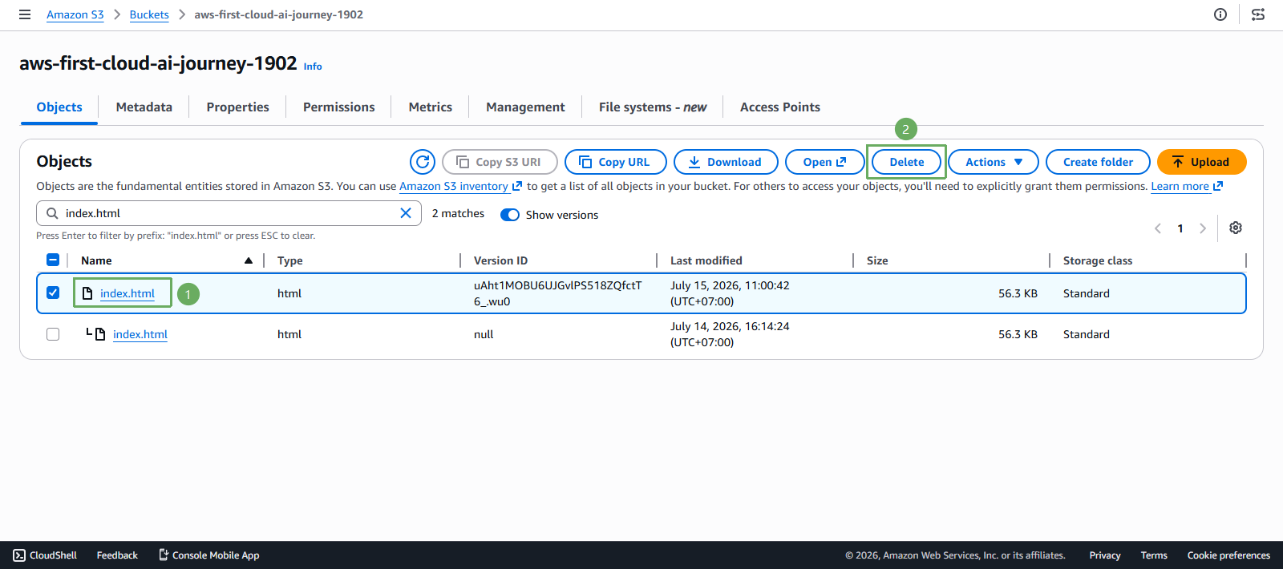Toggle the header select-all checkbox
The width and height of the screenshot is (1283, 569).
point(53,260)
